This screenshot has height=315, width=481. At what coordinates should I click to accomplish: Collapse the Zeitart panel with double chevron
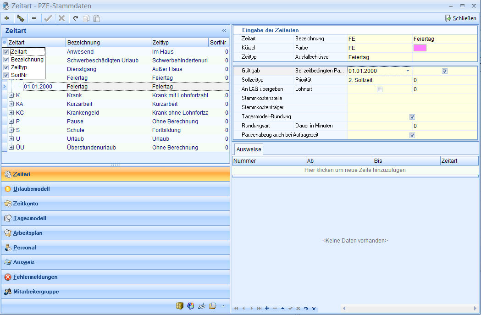pos(224,31)
